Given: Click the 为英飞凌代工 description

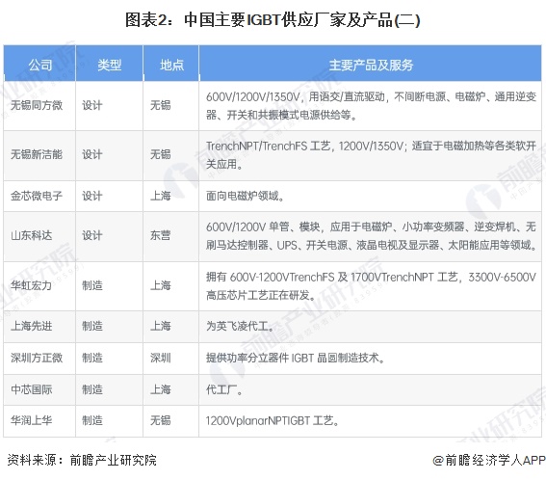Looking at the screenshot, I should 240,326.
